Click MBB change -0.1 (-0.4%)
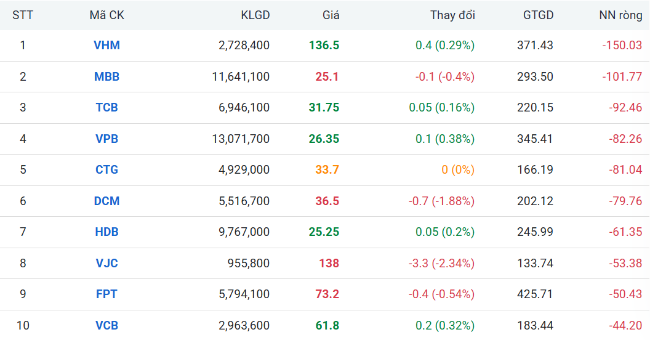The width and height of the screenshot is (650, 340). coord(445,77)
